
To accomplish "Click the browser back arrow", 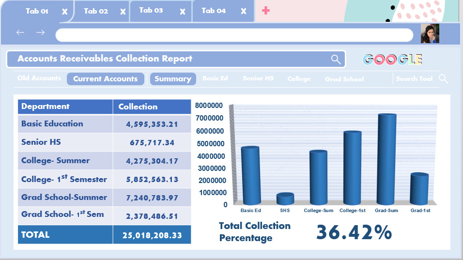I will coord(20,32).
